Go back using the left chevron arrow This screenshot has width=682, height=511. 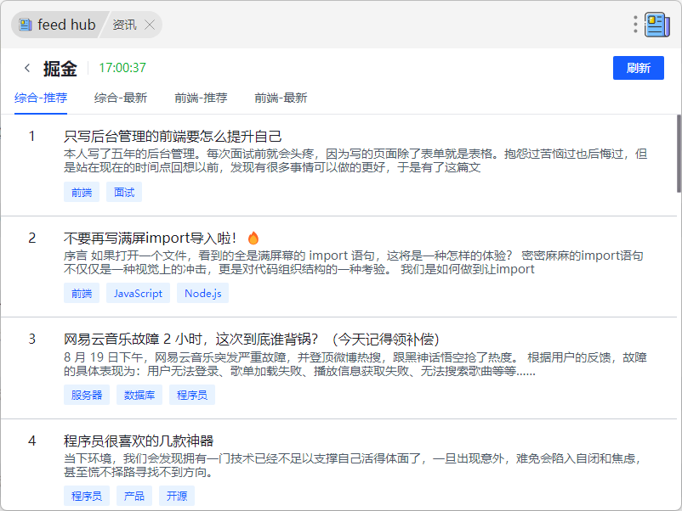(27, 68)
